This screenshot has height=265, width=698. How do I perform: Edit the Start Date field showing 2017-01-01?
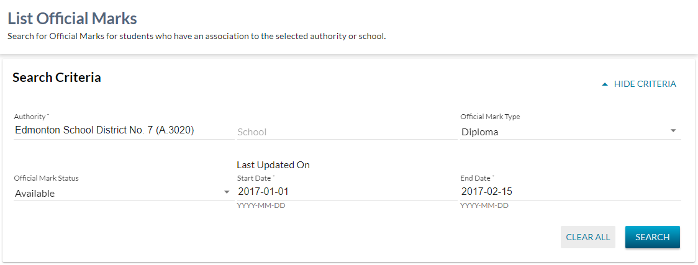pyautogui.click(x=263, y=192)
